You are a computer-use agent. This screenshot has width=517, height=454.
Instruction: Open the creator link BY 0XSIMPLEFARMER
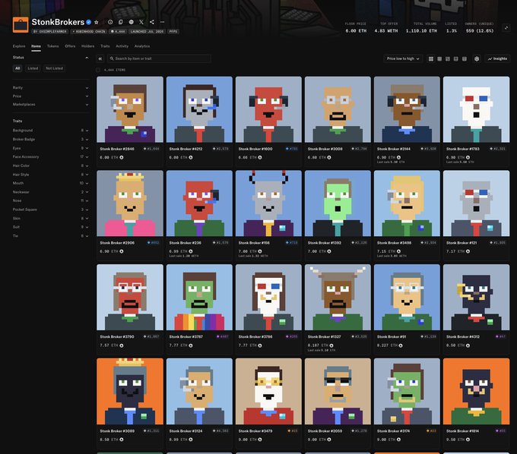pos(50,32)
